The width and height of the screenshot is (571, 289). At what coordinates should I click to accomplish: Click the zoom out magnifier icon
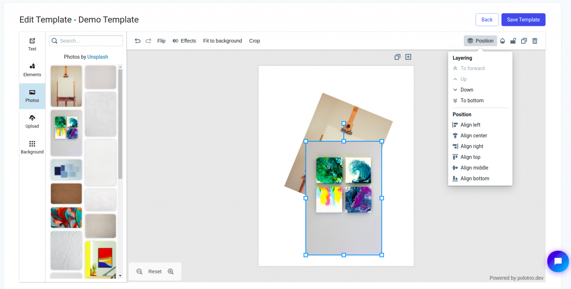point(139,272)
